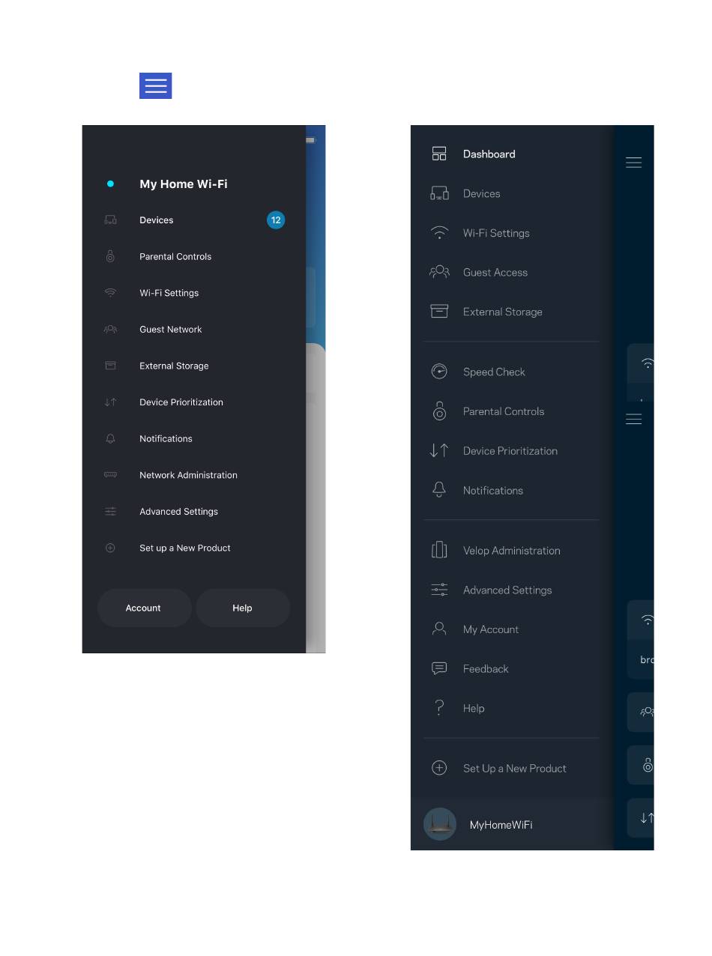
Task: Open Guest Access in right menu
Action: (495, 273)
